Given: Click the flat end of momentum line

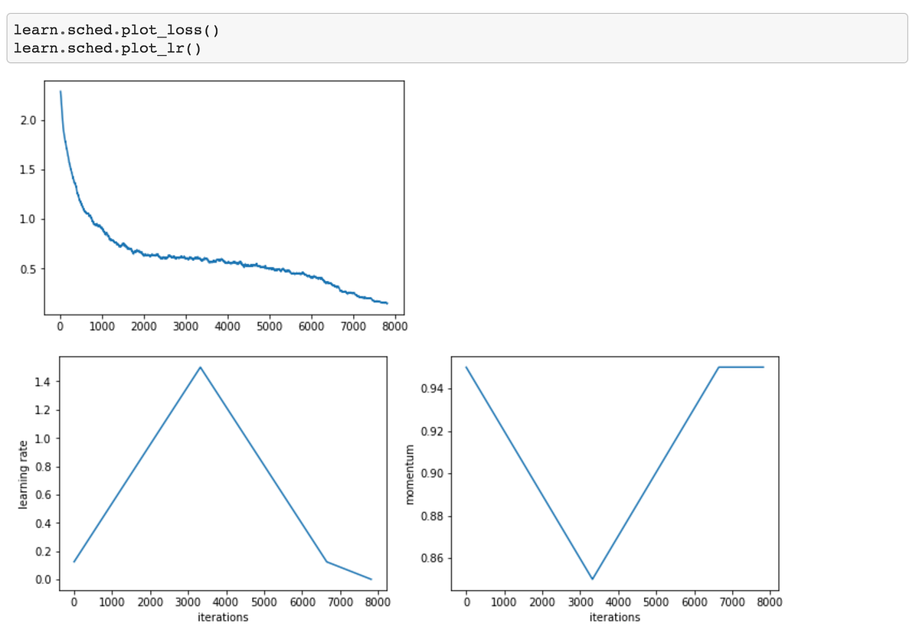Looking at the screenshot, I should (x=741, y=367).
